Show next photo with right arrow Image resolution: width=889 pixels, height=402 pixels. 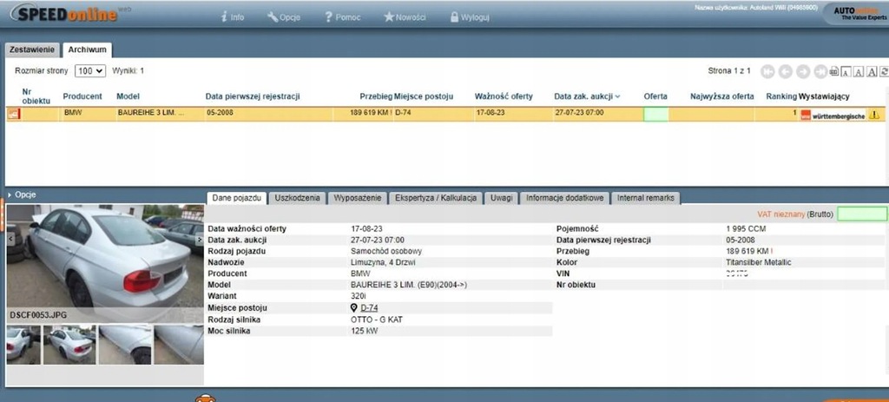click(200, 239)
